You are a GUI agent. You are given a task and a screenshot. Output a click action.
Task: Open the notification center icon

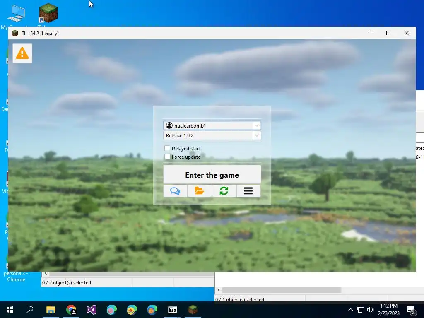[411, 310]
